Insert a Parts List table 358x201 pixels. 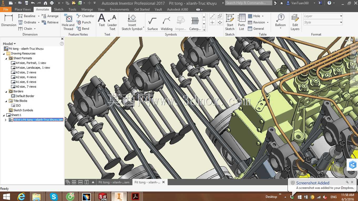[242, 22]
